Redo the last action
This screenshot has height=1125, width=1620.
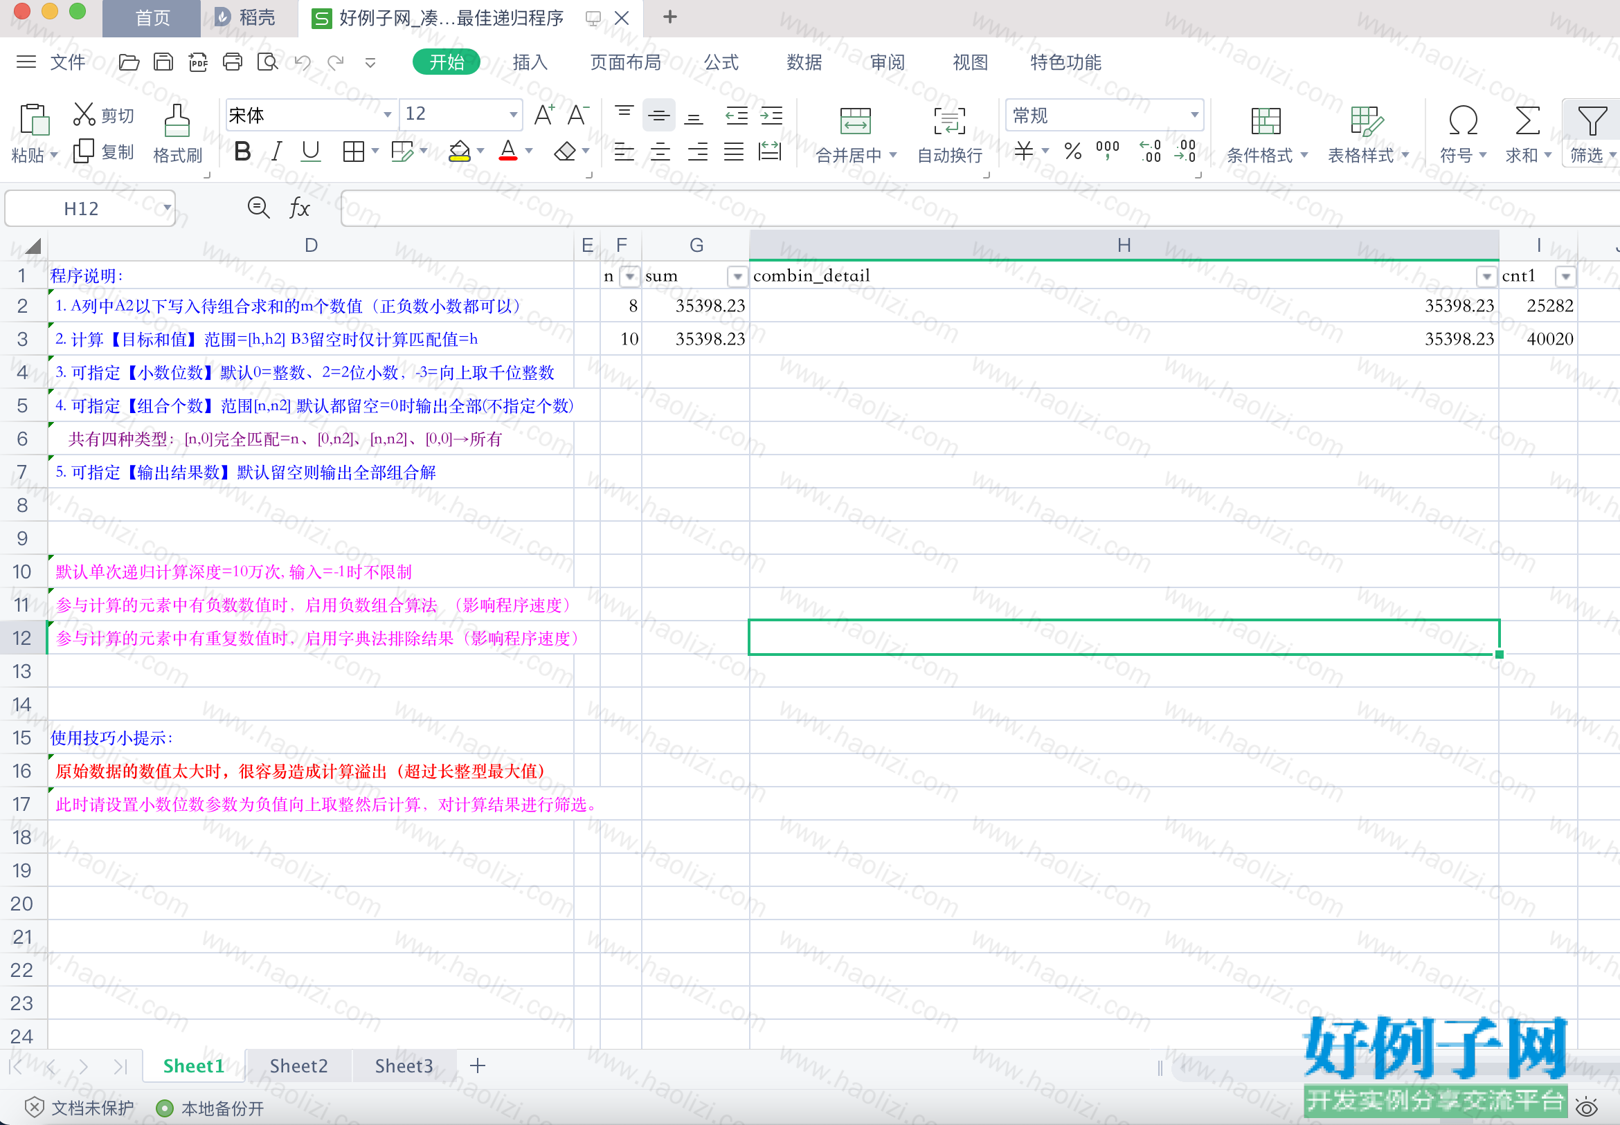point(336,62)
